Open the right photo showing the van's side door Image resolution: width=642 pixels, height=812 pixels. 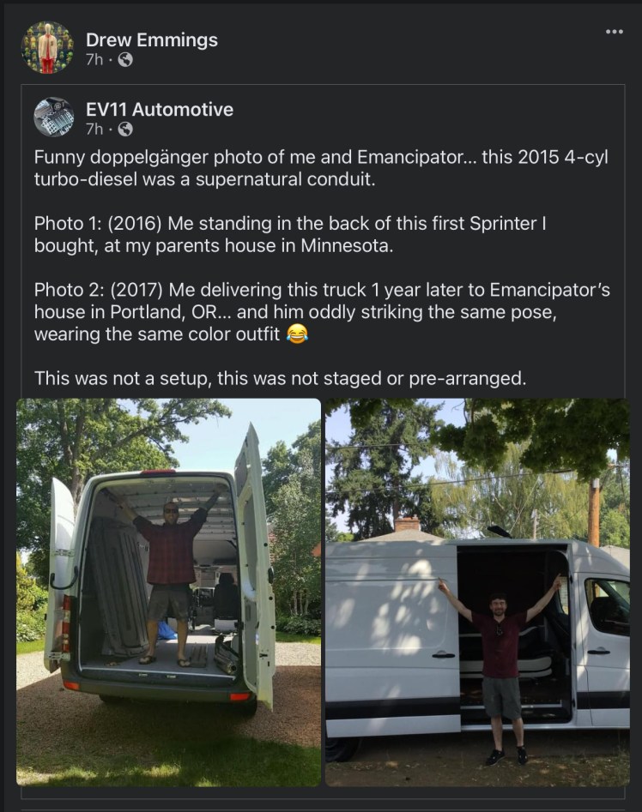pos(477,592)
